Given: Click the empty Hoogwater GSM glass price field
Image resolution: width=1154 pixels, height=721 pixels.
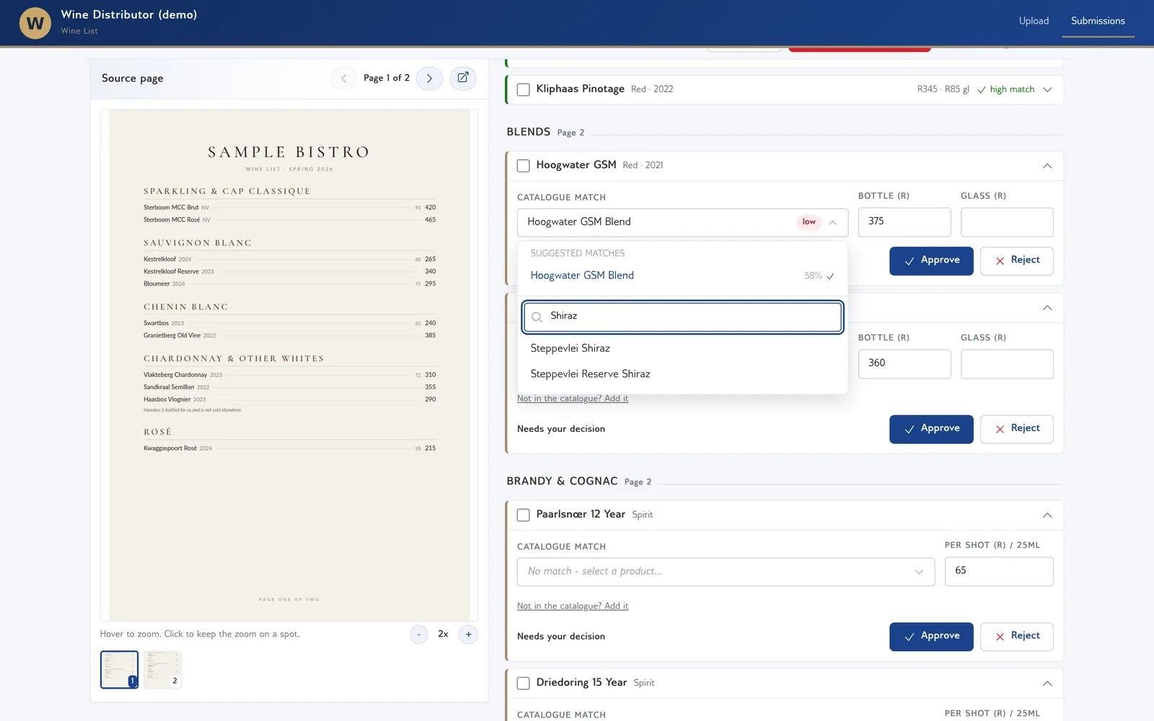Looking at the screenshot, I should [1007, 222].
